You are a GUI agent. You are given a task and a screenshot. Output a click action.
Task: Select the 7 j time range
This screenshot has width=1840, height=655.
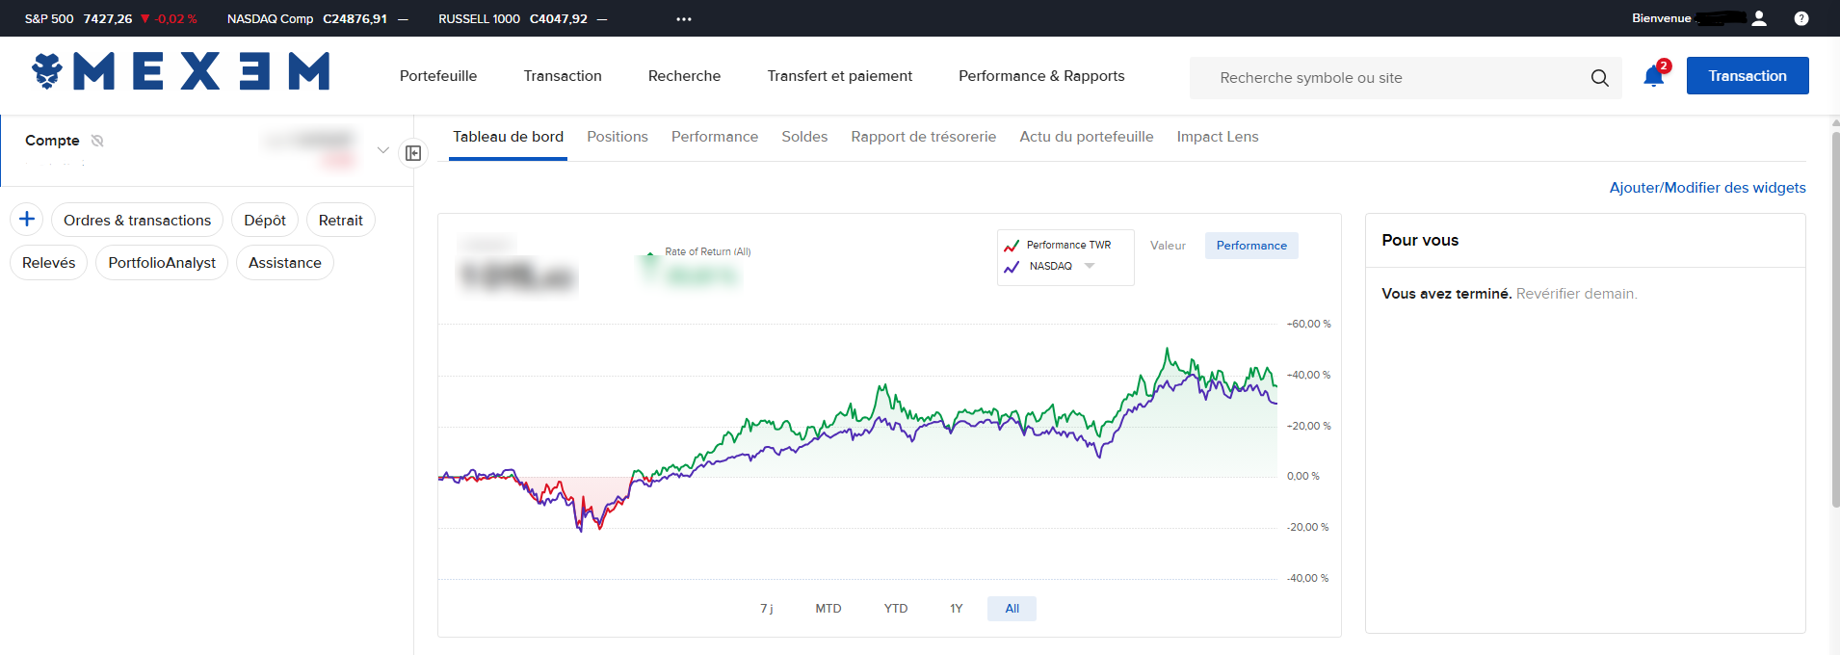coord(767,609)
